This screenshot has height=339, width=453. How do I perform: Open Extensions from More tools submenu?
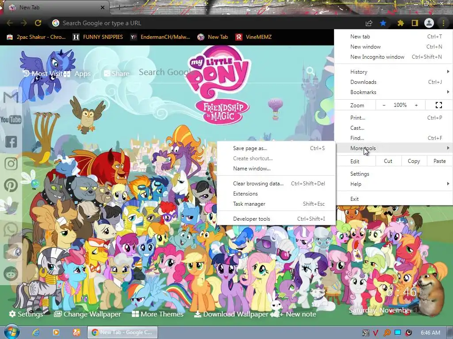pyautogui.click(x=276, y=194)
